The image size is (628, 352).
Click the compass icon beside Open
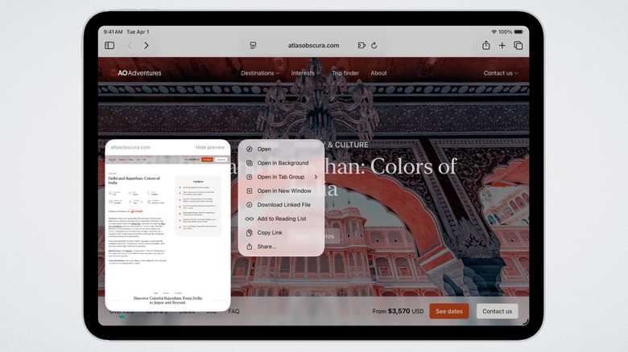pyautogui.click(x=249, y=149)
